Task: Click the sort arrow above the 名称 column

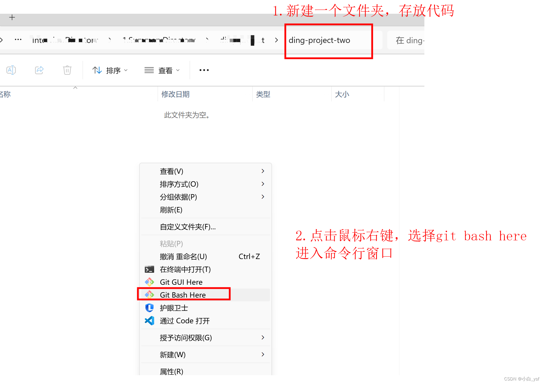Action: [x=75, y=88]
